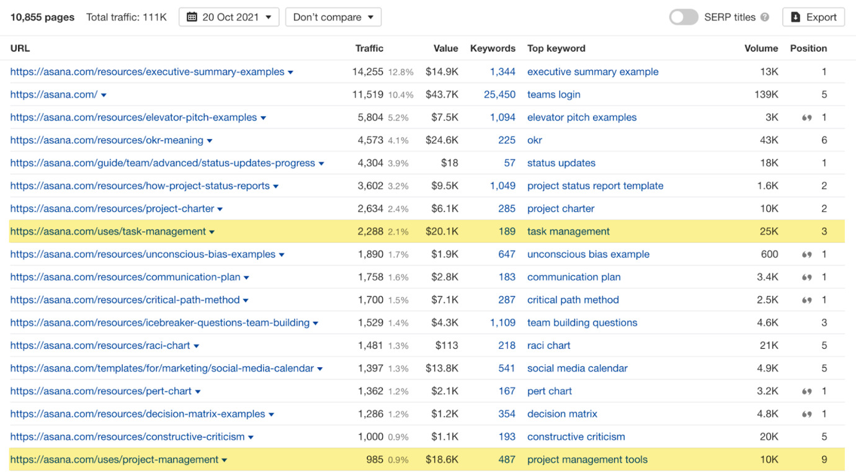Click the help icon beside SERP titles

click(x=765, y=17)
